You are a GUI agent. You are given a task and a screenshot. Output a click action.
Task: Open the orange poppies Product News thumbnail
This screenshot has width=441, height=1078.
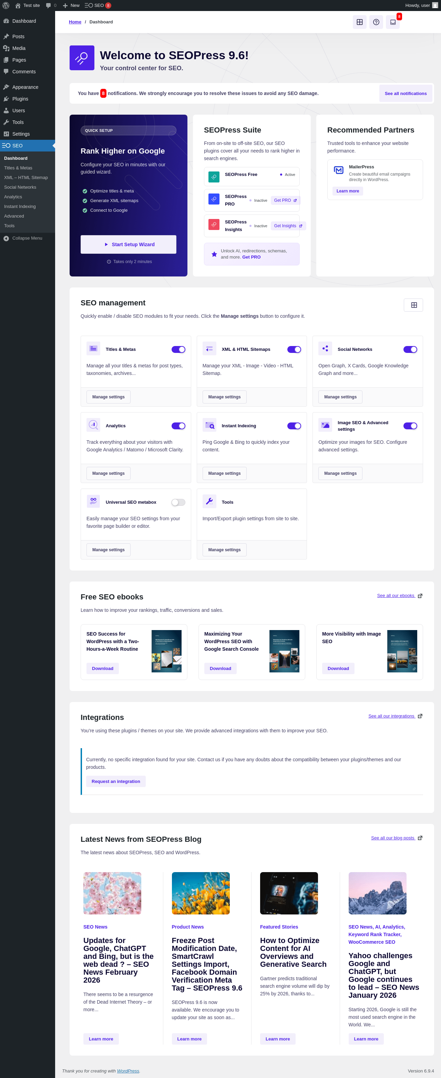pyautogui.click(x=201, y=893)
